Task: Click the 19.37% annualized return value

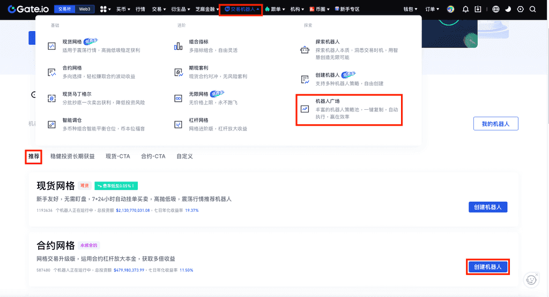Action: coord(192,210)
